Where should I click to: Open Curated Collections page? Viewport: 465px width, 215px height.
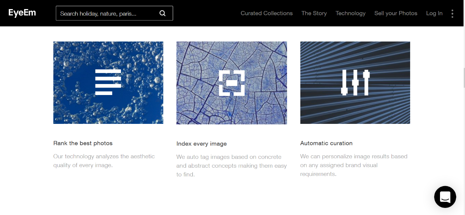click(267, 13)
